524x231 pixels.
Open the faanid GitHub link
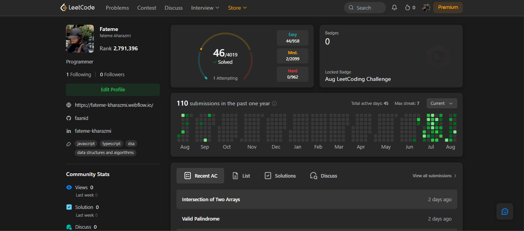[x=81, y=118]
